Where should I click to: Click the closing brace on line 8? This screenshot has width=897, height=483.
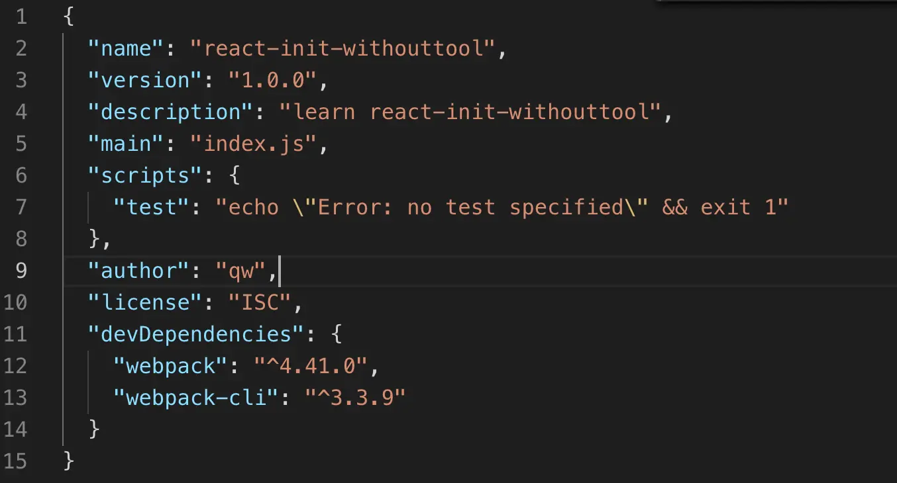click(x=94, y=239)
